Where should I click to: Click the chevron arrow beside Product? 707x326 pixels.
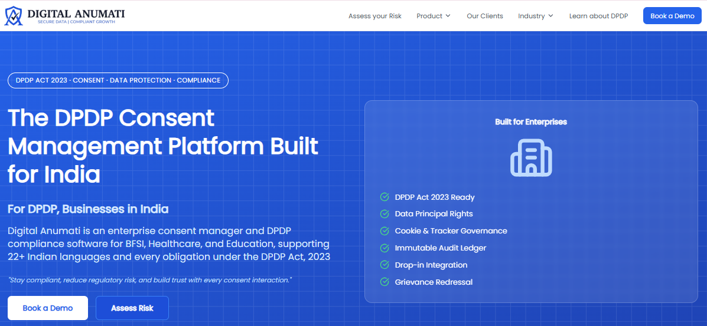(x=448, y=16)
